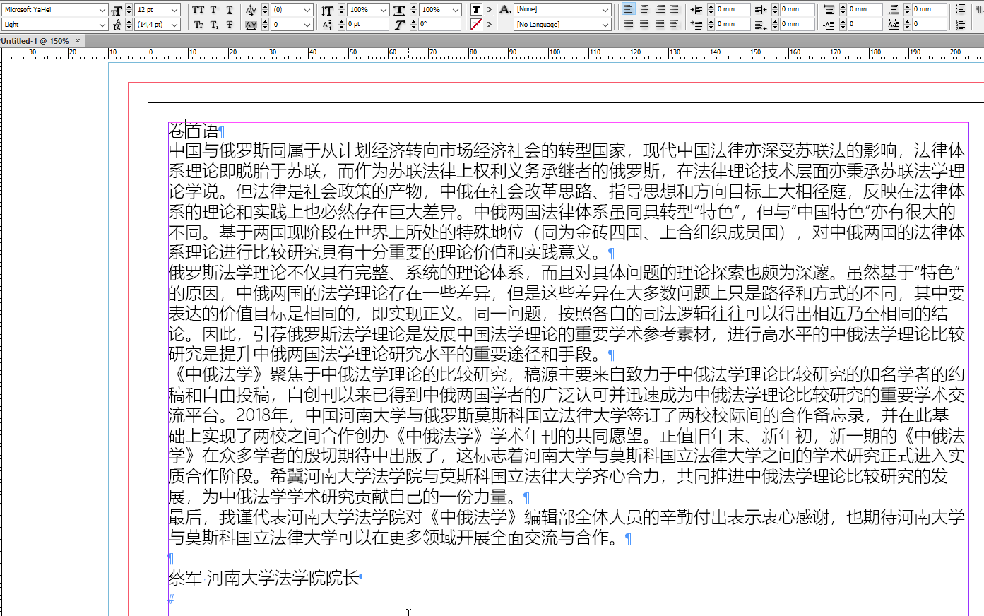Screen dimensions: 984x616
Task: Apply Small Caps formatting
Action: (x=198, y=25)
